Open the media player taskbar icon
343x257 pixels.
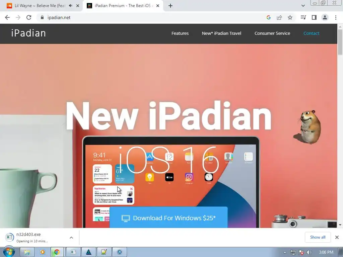click(x=42, y=252)
